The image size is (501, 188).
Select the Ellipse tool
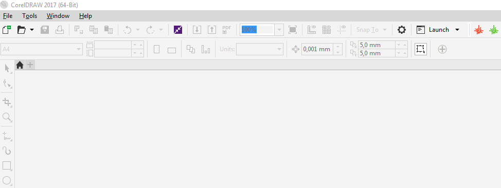(7, 181)
